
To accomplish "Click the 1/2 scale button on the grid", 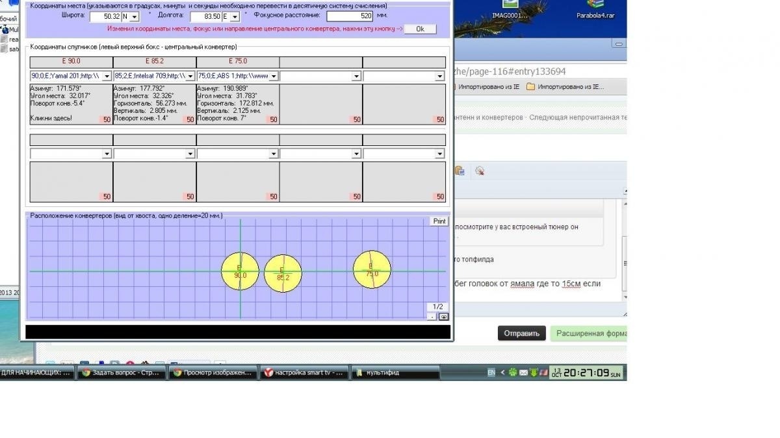I will click(438, 307).
